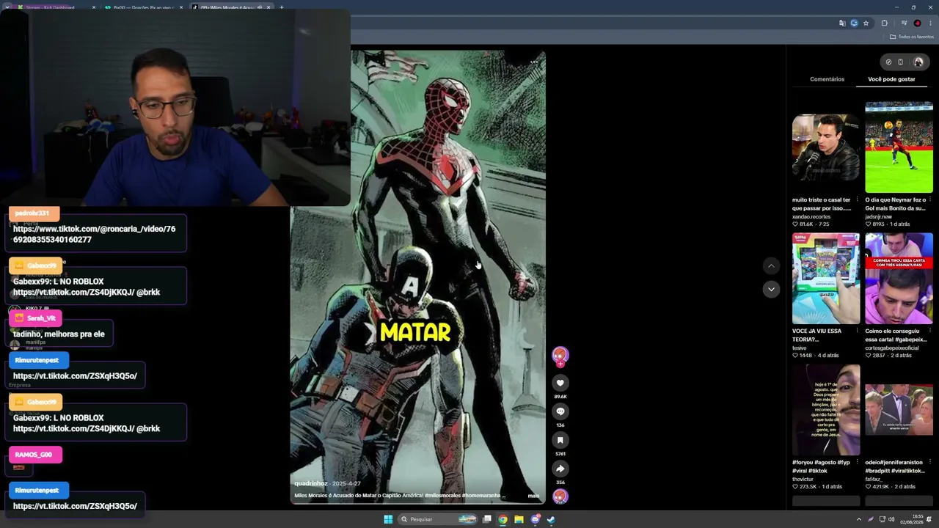Close the Kick Dashboard browser tab
Screen dimensions: 939x528
coord(94,7)
